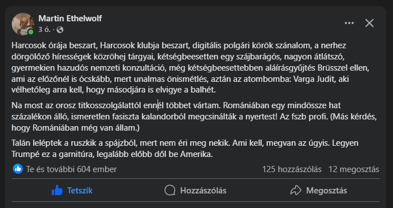Screen dimensions: 393x208
Task: Click the '3 ó.' post timestamp
Action: pyautogui.click(x=45, y=30)
